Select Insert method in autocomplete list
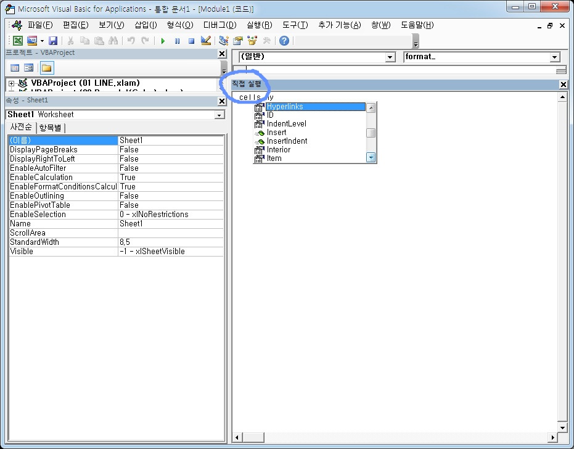This screenshot has height=449, width=574. [x=310, y=133]
